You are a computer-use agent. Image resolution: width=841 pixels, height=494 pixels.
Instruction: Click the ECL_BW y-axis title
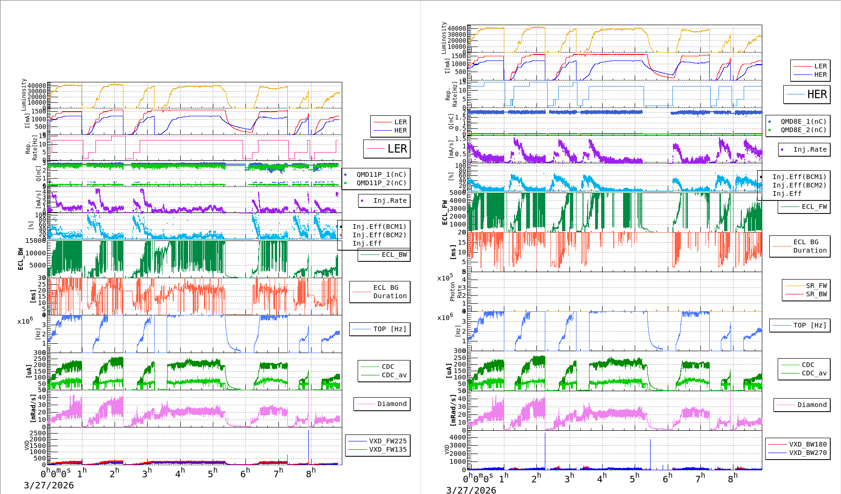(x=20, y=259)
